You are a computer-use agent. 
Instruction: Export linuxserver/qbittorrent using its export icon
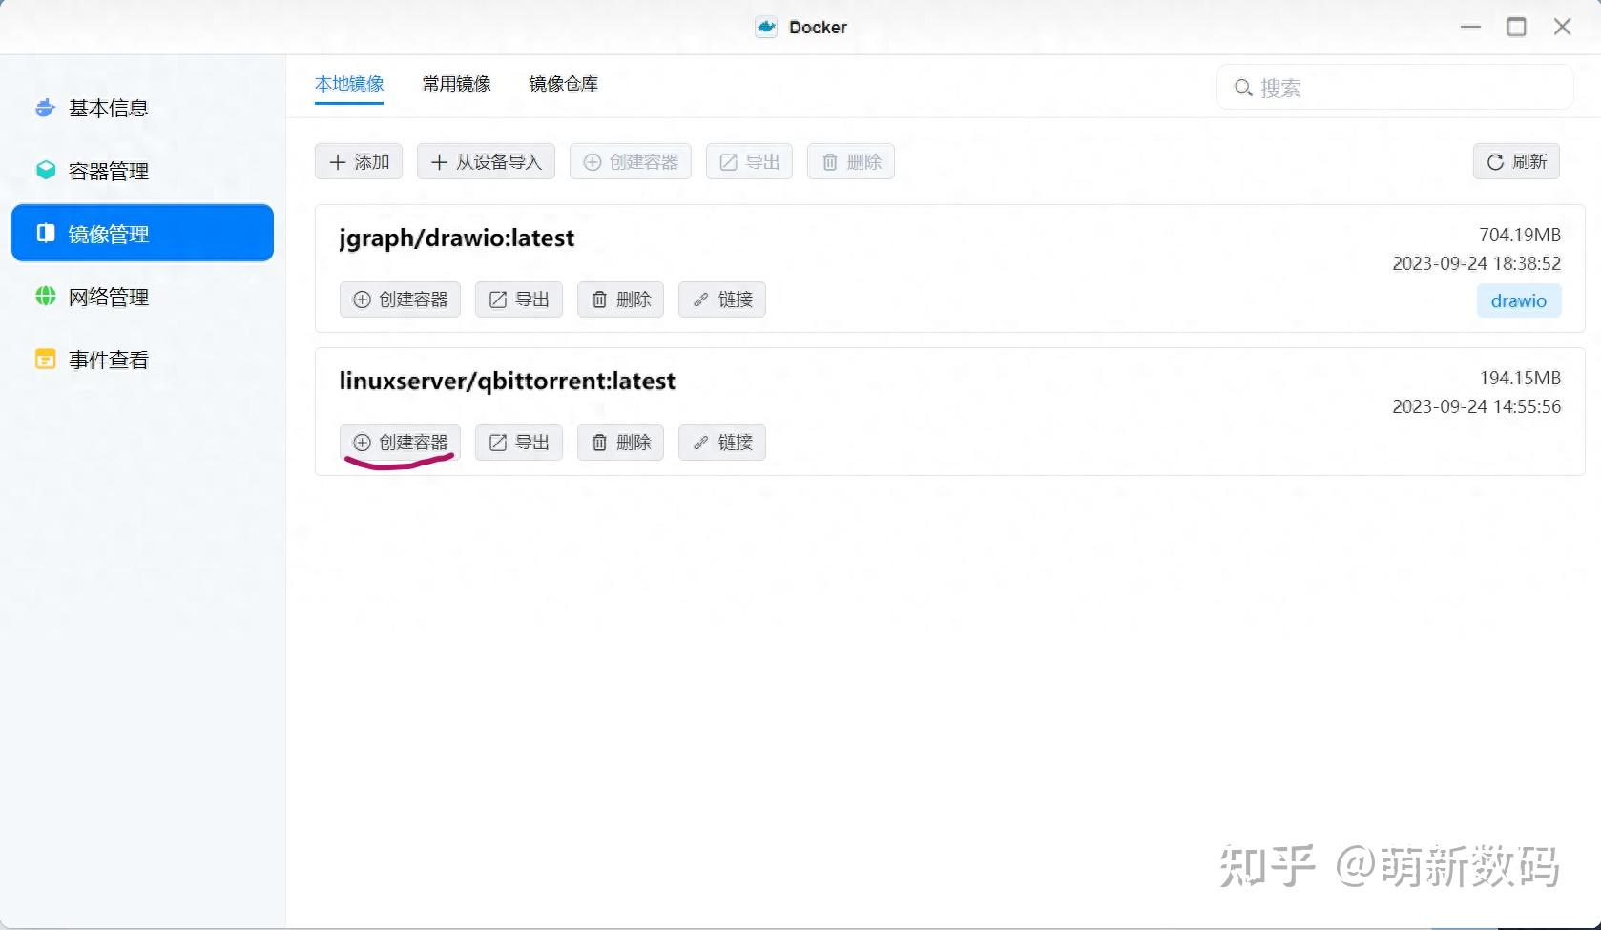pyautogui.click(x=497, y=443)
